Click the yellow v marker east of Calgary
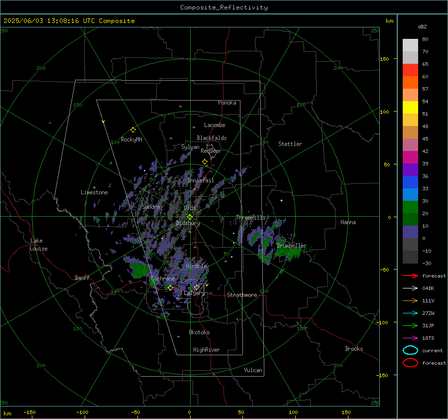This screenshot has height=419, width=448. point(207,285)
